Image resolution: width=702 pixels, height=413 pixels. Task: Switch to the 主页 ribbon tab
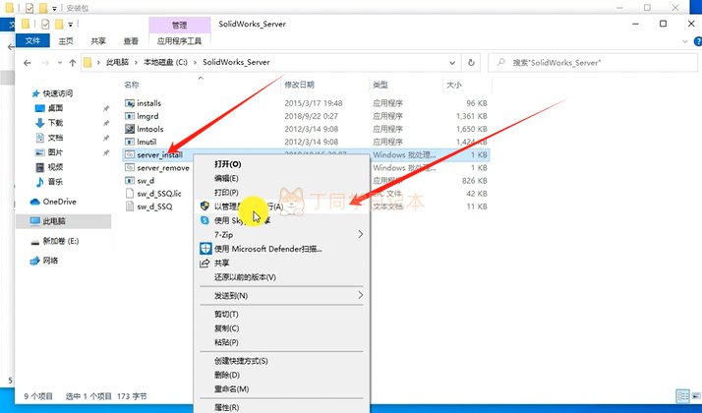point(65,41)
